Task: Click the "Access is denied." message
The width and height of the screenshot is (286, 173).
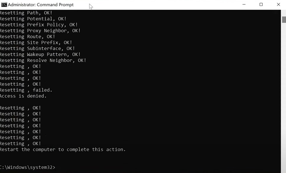Action: point(23,96)
